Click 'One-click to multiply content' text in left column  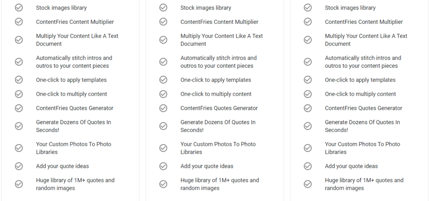(x=71, y=94)
